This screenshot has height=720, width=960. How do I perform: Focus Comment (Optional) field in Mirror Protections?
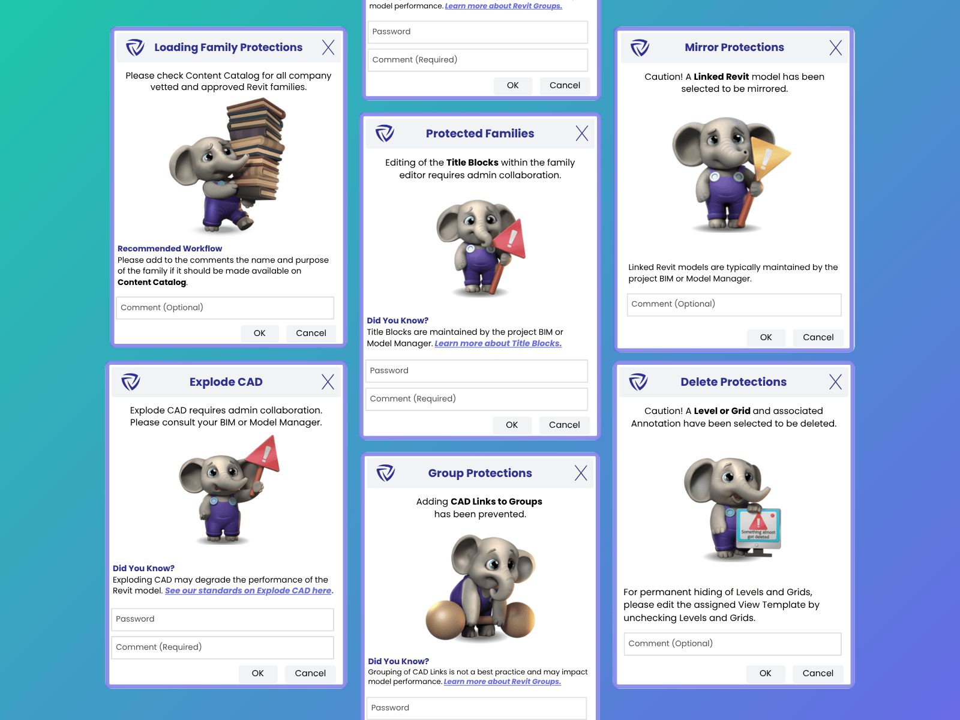tap(734, 304)
